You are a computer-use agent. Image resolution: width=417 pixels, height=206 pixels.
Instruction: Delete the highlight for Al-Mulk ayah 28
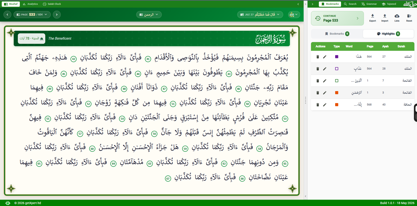coord(318,69)
